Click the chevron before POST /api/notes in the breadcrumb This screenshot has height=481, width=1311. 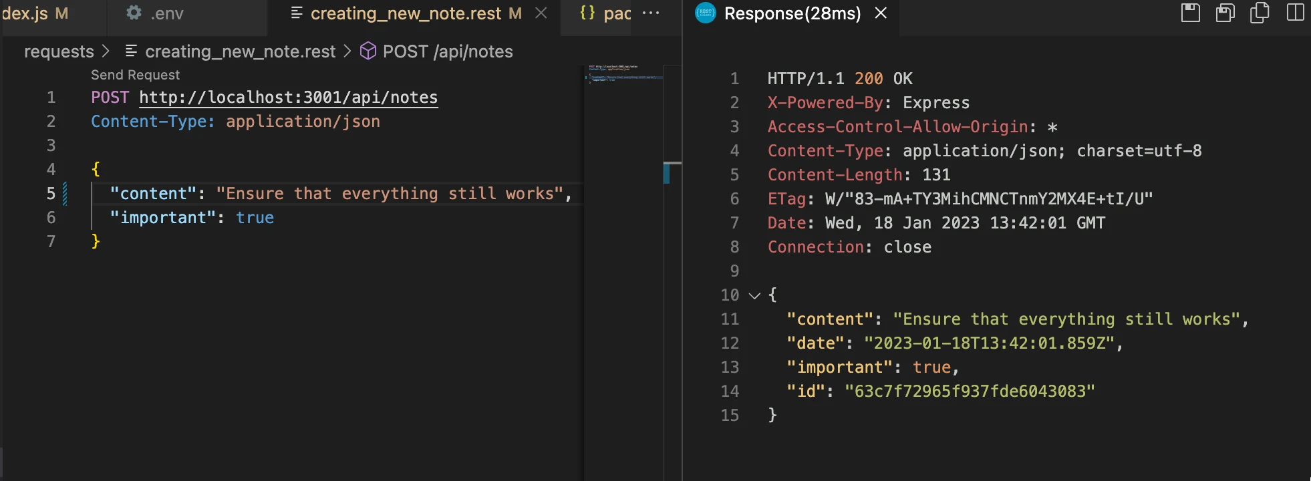pyautogui.click(x=347, y=51)
